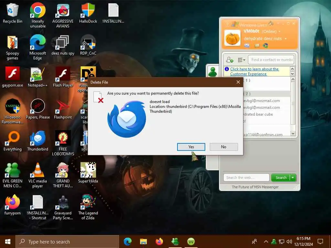Select the EVIL GREEN MEN CO... desktop icon
Image resolution: width=331 pixels, height=248 pixels.
coord(13,175)
